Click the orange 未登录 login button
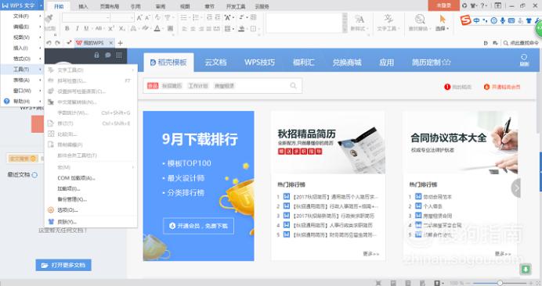 click(x=444, y=5)
